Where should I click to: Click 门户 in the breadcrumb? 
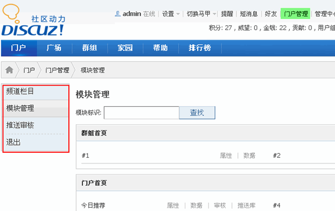29,70
